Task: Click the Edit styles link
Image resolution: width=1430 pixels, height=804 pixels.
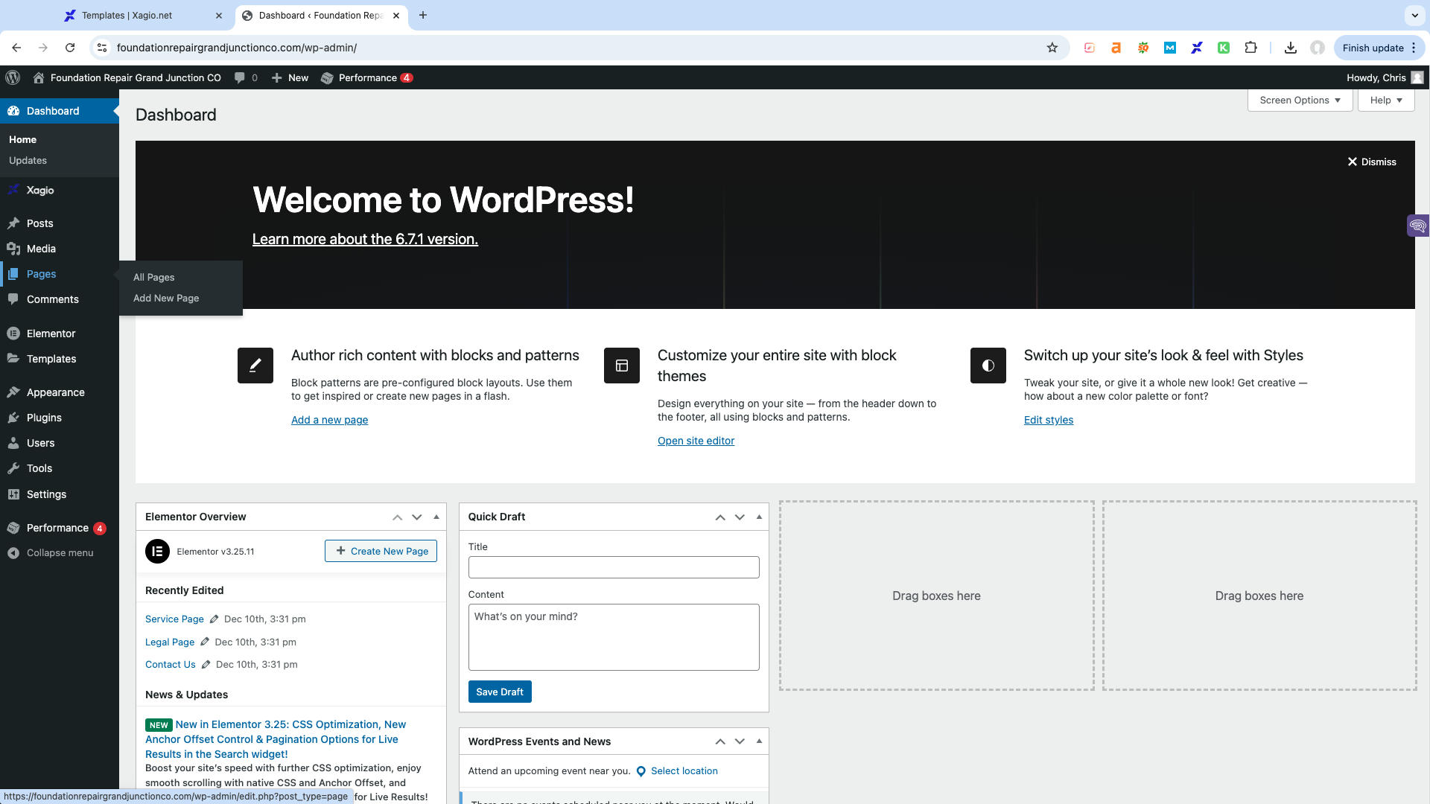Action: tap(1049, 420)
